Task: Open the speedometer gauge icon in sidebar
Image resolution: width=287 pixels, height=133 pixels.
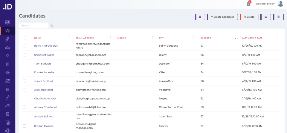Action: pos(7,56)
